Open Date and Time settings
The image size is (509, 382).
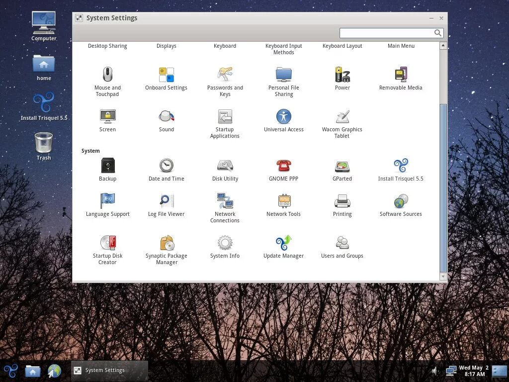pyautogui.click(x=166, y=170)
